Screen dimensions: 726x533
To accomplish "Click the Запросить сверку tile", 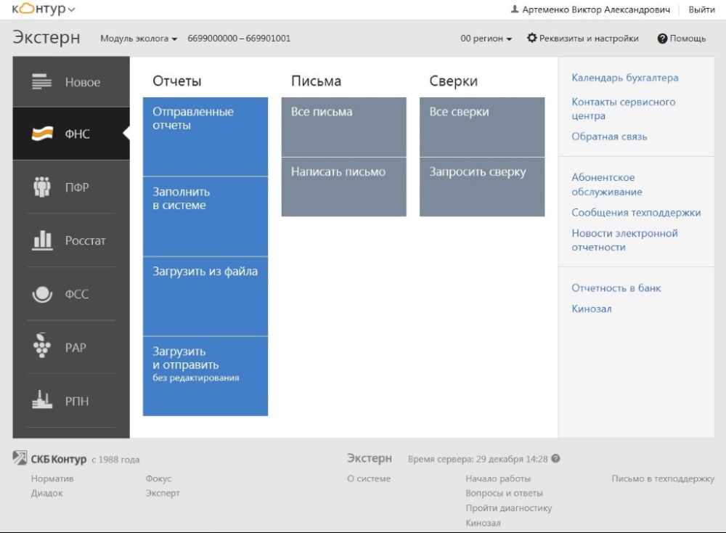I will click(x=482, y=187).
